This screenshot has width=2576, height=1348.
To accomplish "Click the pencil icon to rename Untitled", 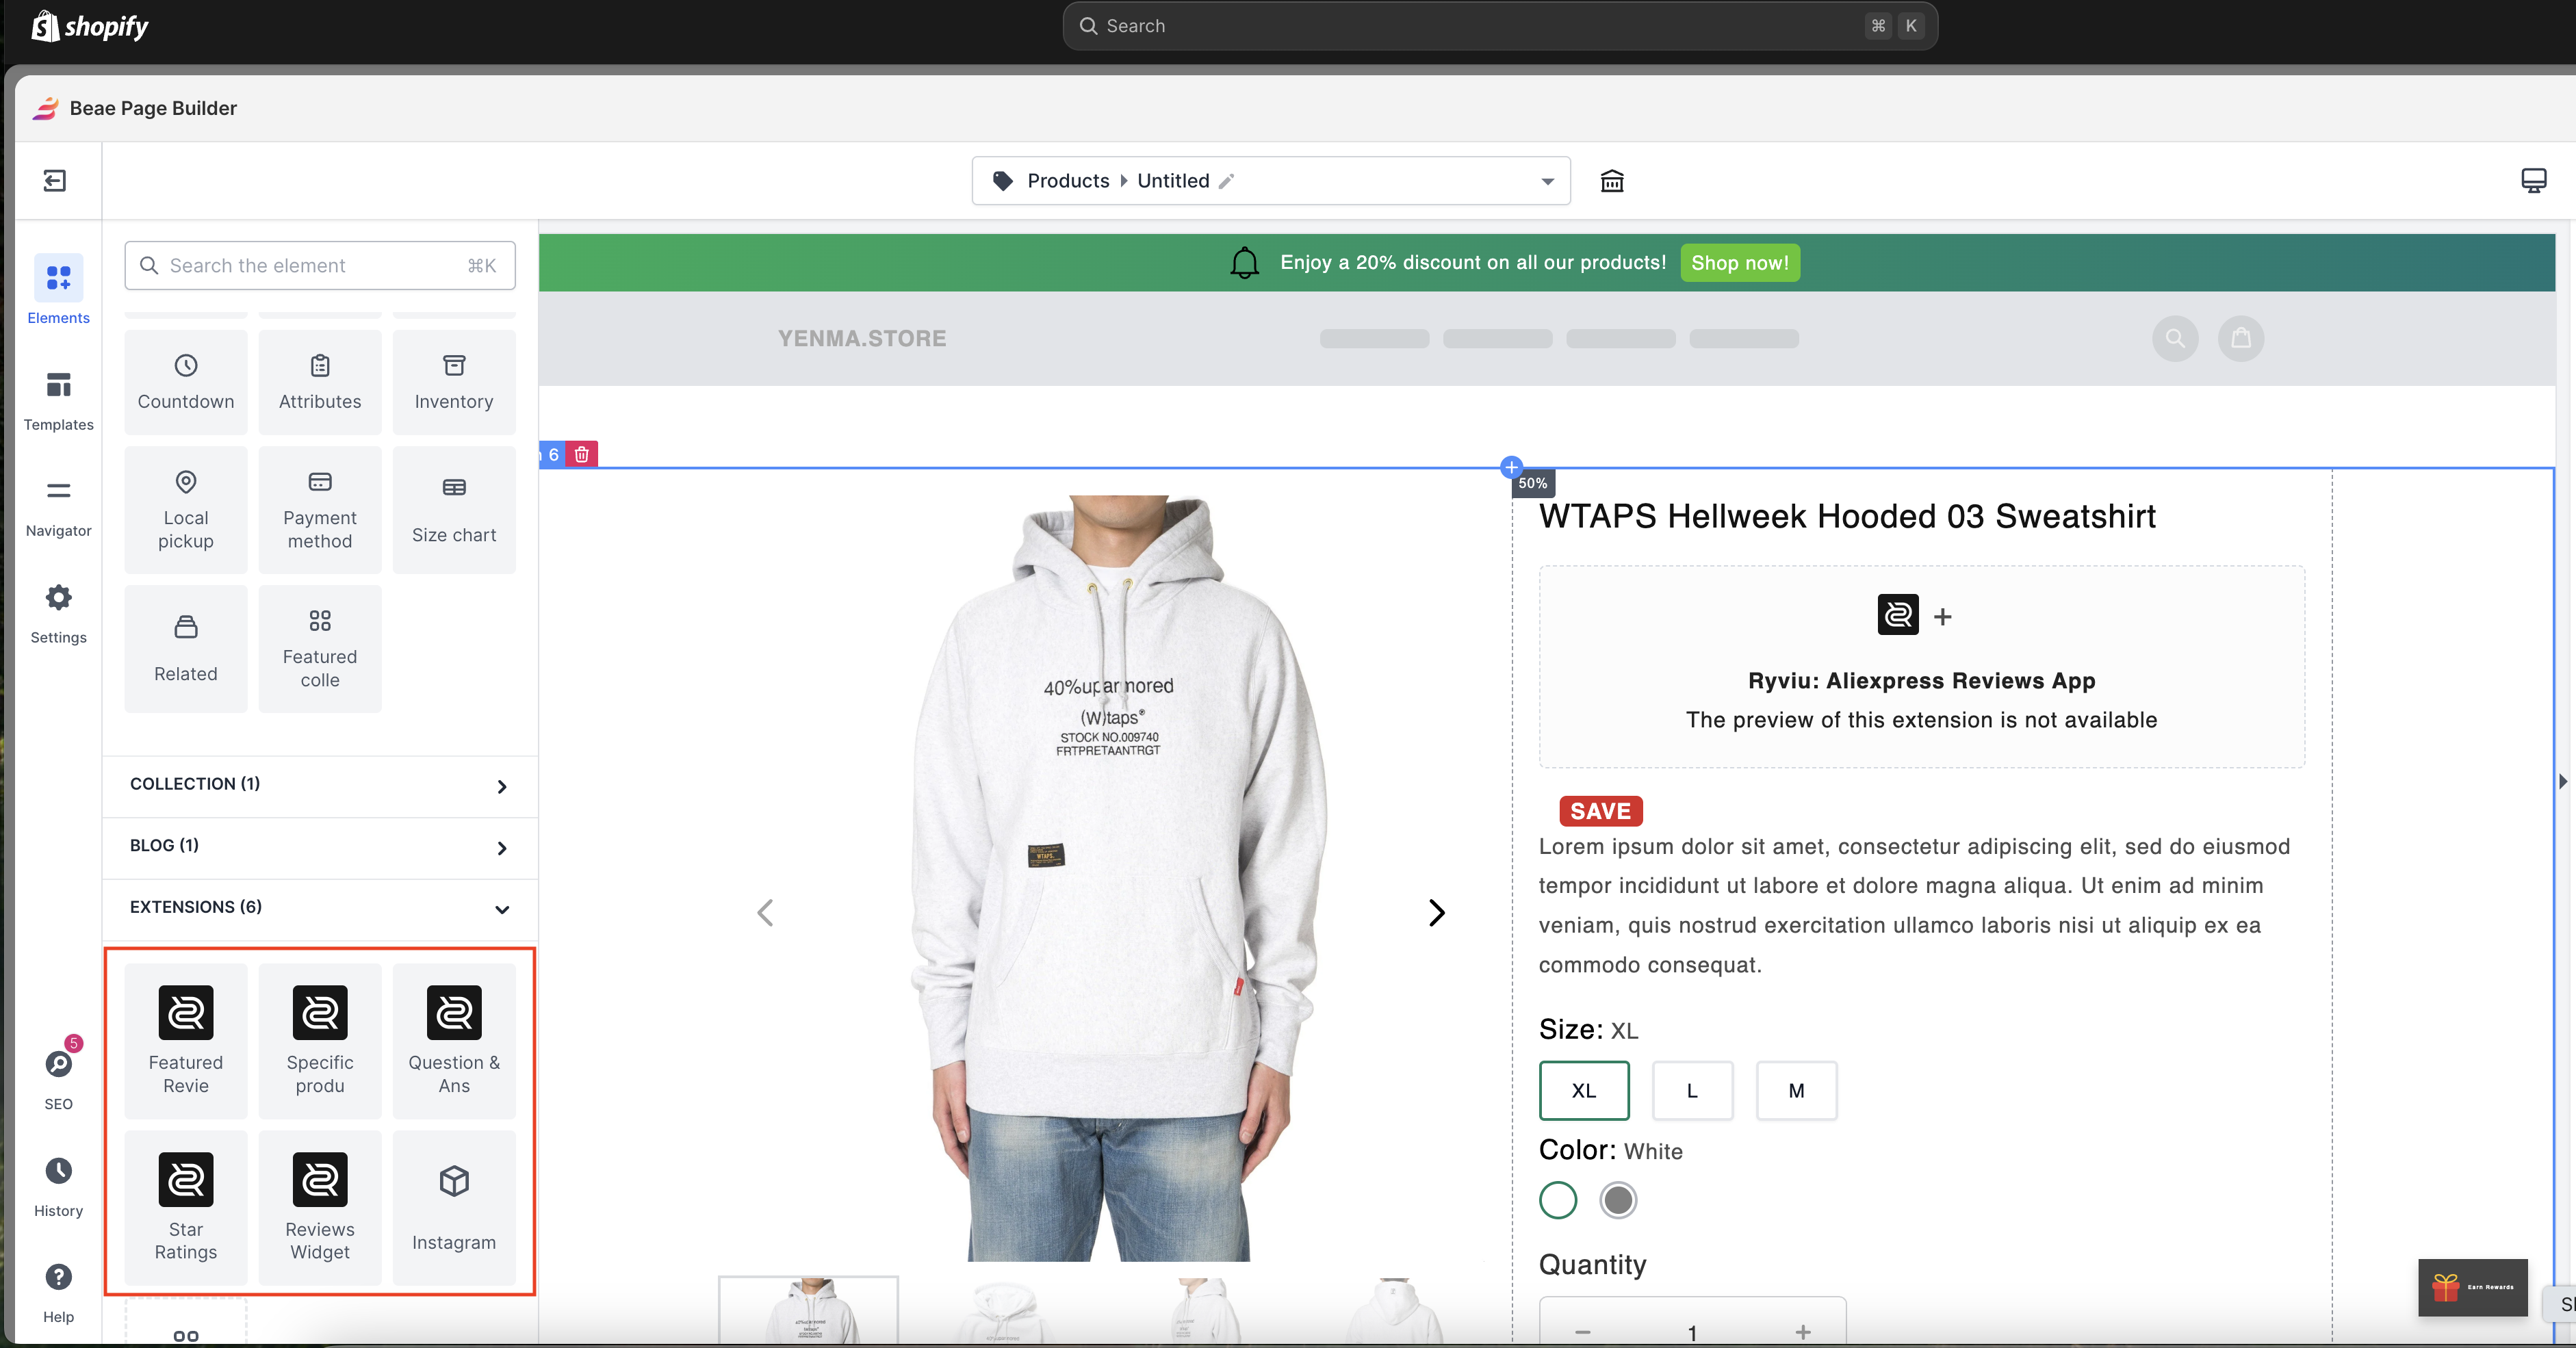I will pos(1227,181).
